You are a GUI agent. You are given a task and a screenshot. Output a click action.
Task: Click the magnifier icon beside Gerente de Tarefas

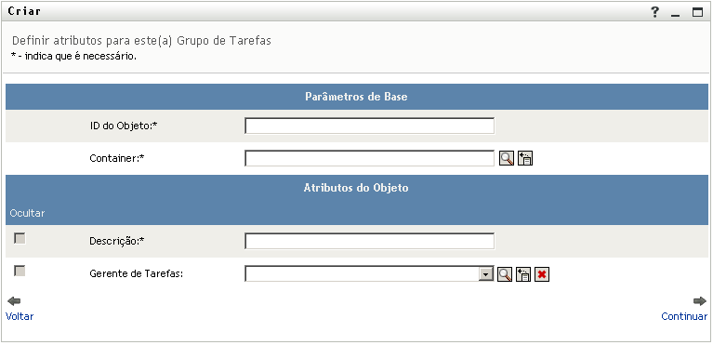coord(505,274)
